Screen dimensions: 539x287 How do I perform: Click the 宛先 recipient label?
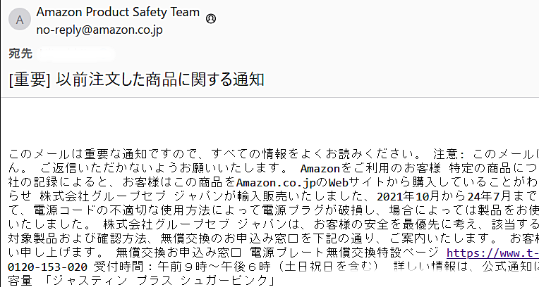point(20,53)
